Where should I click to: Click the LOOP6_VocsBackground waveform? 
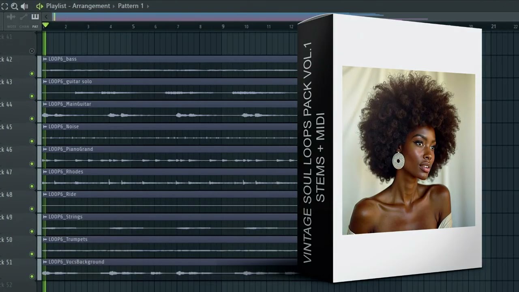(x=169, y=273)
